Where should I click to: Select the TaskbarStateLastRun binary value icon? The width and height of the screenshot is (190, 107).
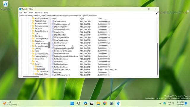[53, 70]
